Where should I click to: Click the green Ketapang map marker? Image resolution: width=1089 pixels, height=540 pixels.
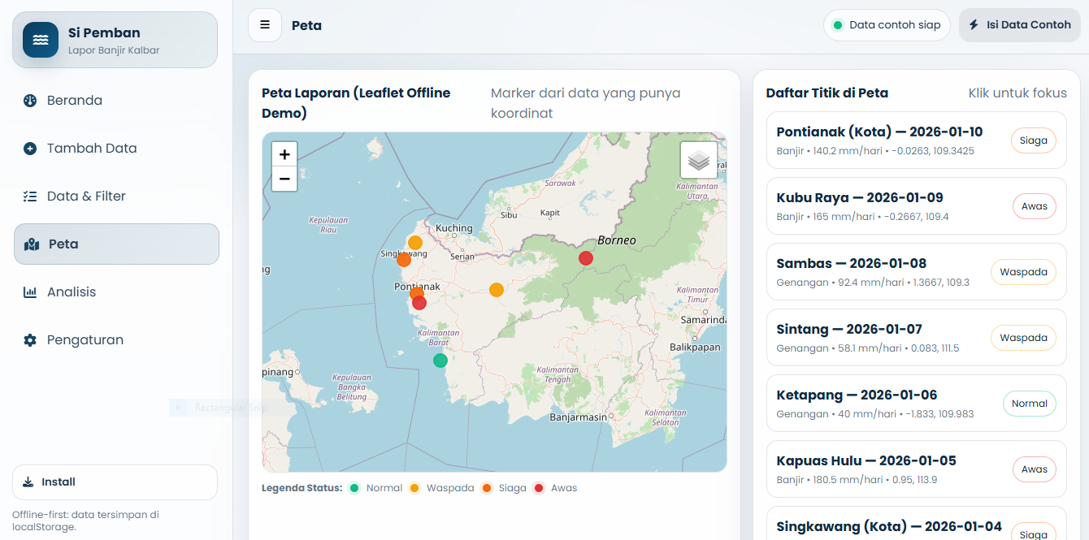[440, 361]
